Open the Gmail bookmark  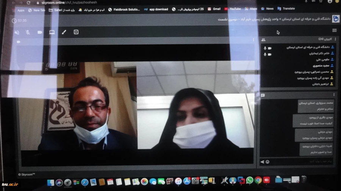coord(214,9)
